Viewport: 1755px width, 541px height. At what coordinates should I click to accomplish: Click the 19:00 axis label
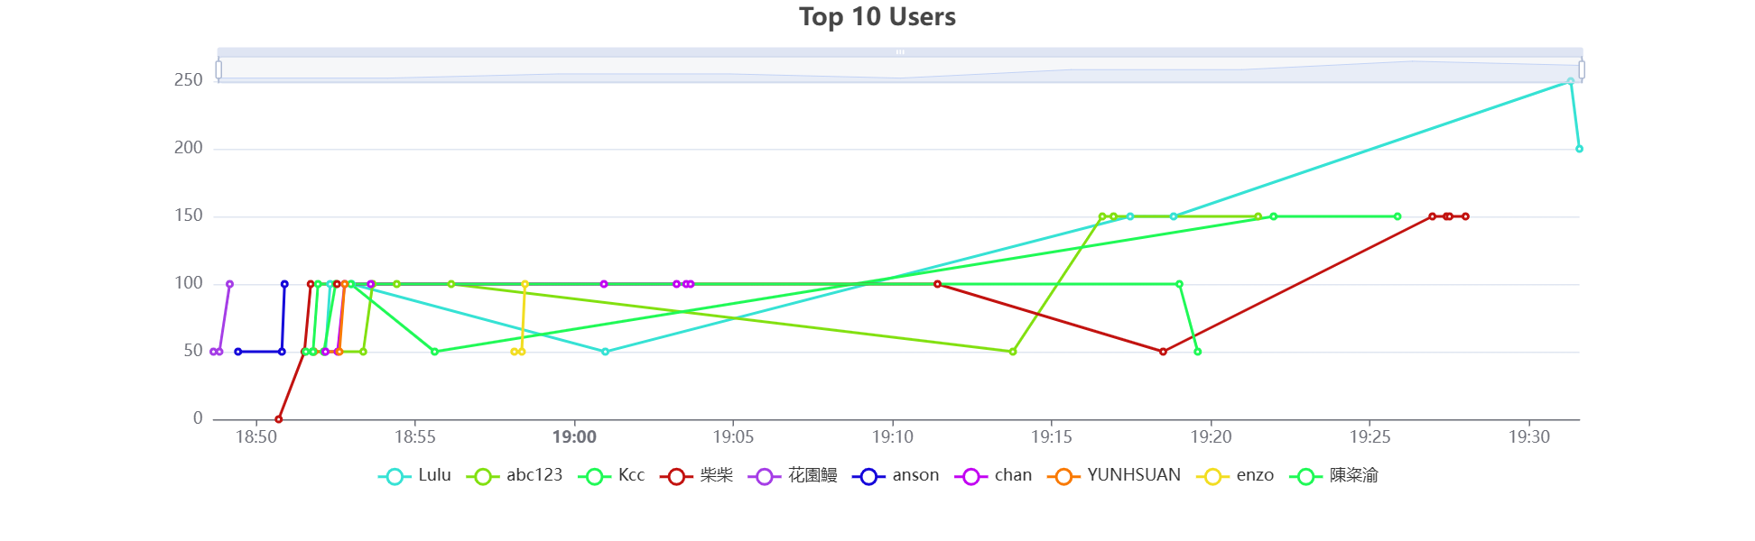[x=574, y=437]
